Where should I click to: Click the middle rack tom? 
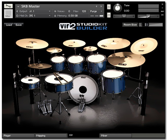[76, 64]
